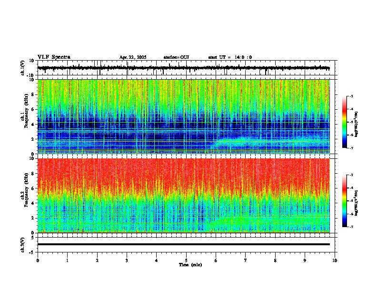Viewport: 377px width, 292px height.
Task: Click the ch.1 color scale log(PSD) caption
Action: coord(357,124)
